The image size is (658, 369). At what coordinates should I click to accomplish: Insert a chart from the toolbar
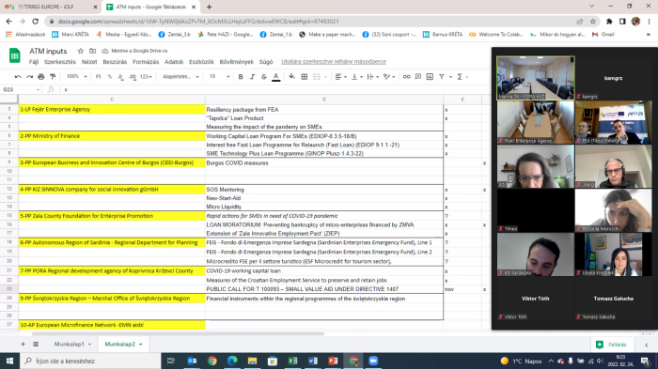(x=430, y=77)
